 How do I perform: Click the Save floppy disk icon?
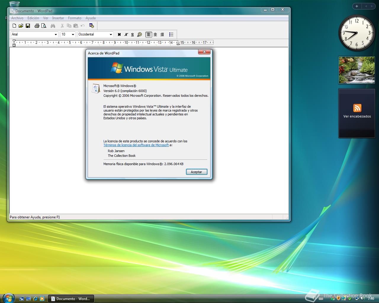28,26
